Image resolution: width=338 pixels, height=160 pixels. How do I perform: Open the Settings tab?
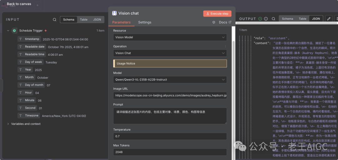coord(145,22)
